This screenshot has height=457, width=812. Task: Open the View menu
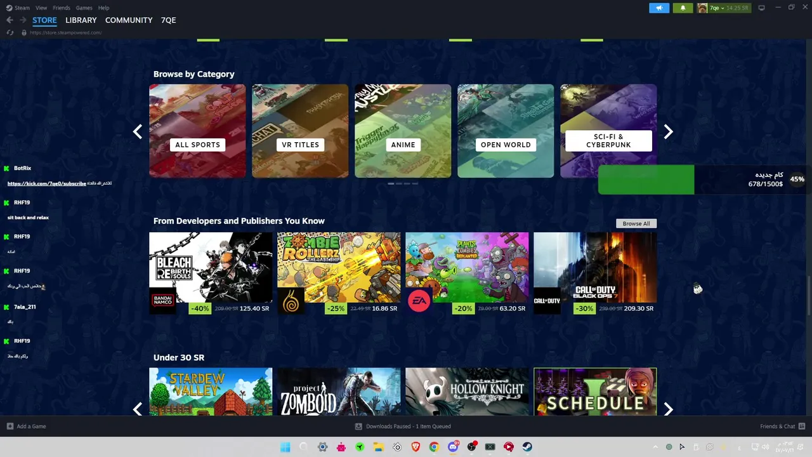pos(41,8)
